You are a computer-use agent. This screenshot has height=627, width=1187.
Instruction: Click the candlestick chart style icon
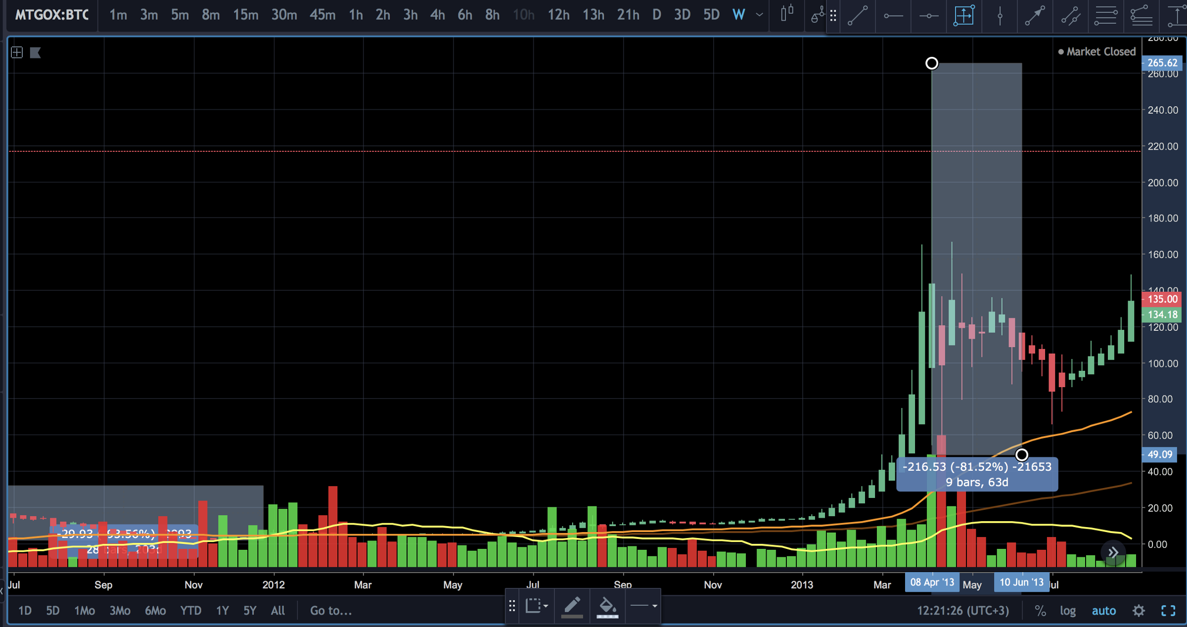787,14
